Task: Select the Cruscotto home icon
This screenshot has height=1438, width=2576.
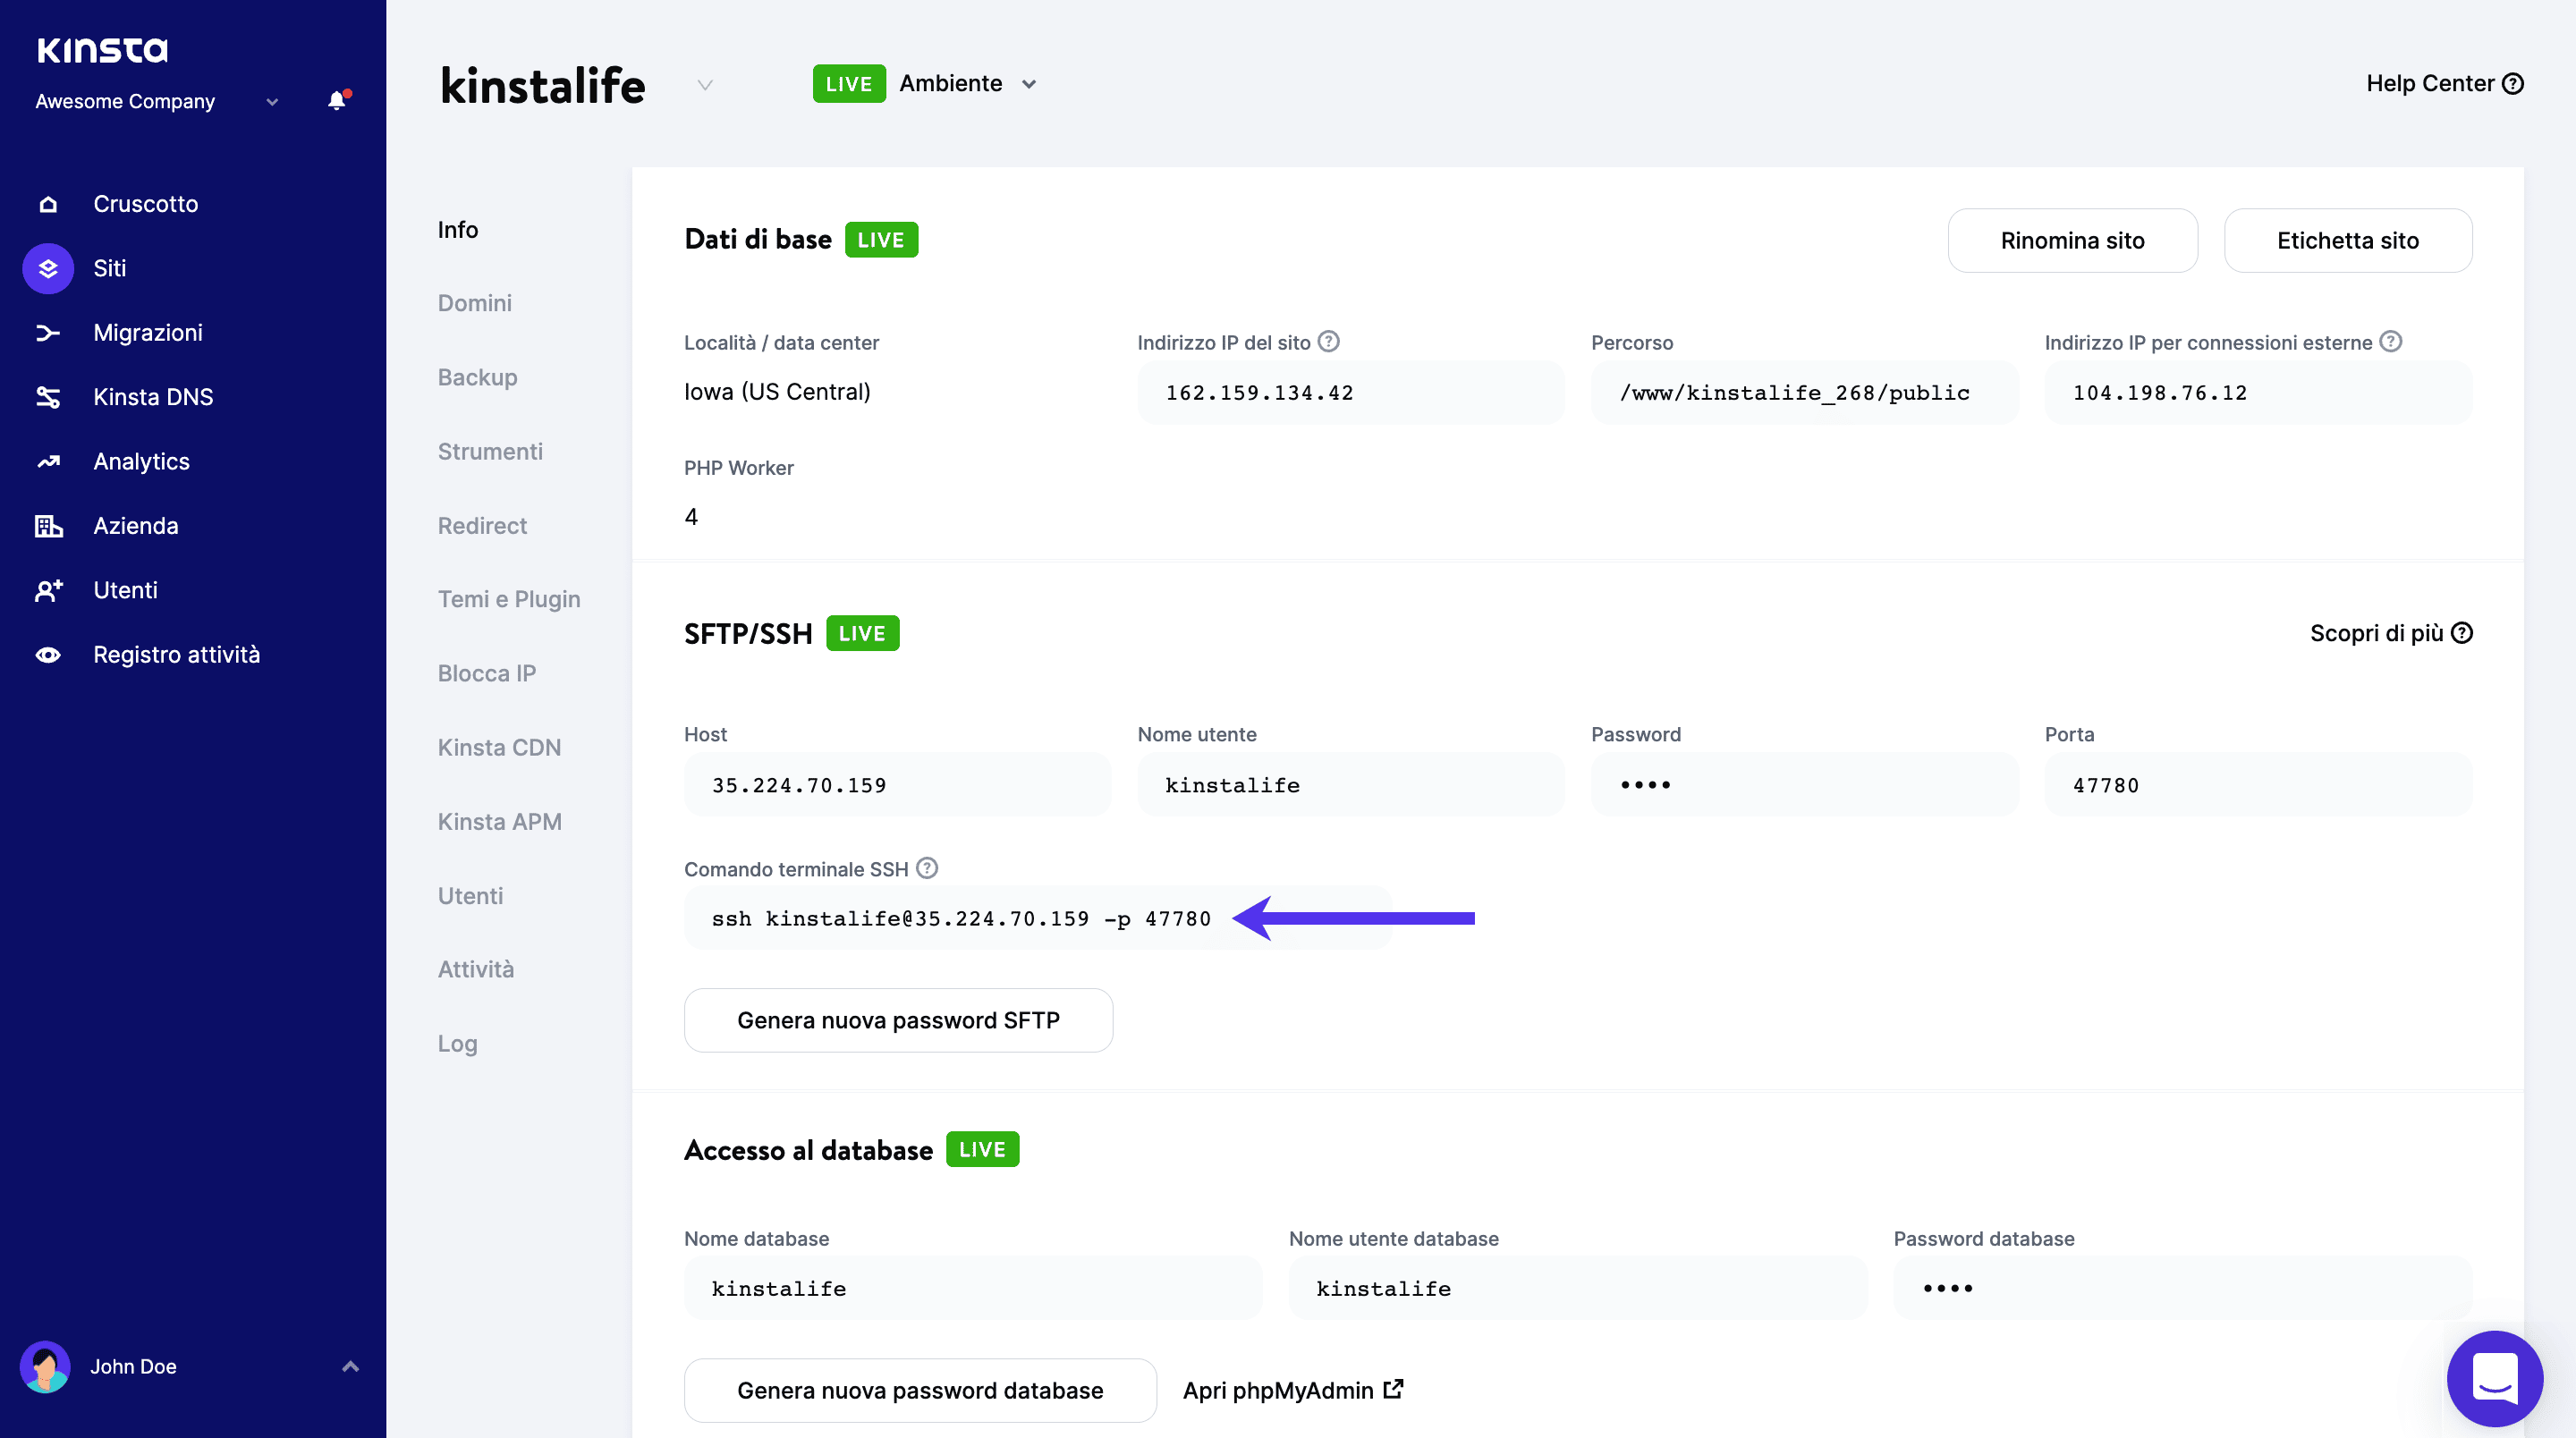Action: tap(47, 203)
